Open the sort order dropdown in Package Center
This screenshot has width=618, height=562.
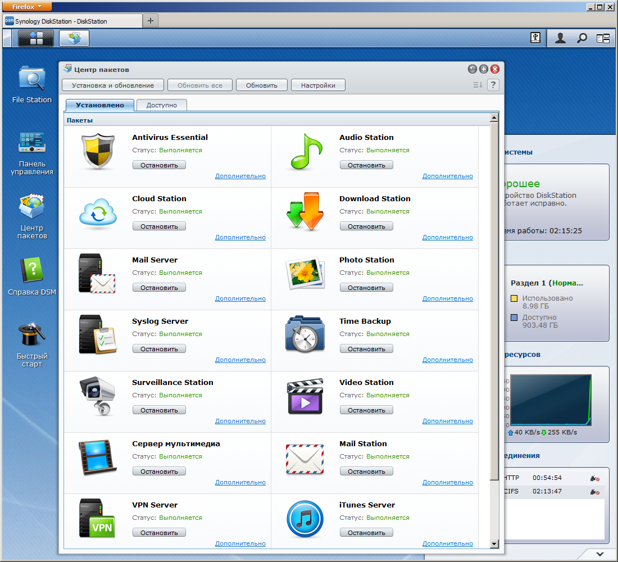click(x=478, y=85)
